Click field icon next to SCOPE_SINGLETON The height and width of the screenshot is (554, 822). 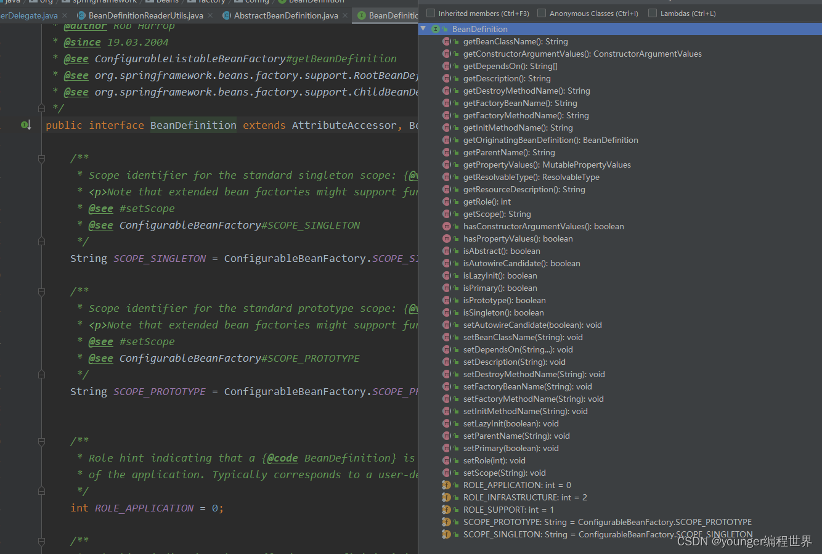pos(447,534)
